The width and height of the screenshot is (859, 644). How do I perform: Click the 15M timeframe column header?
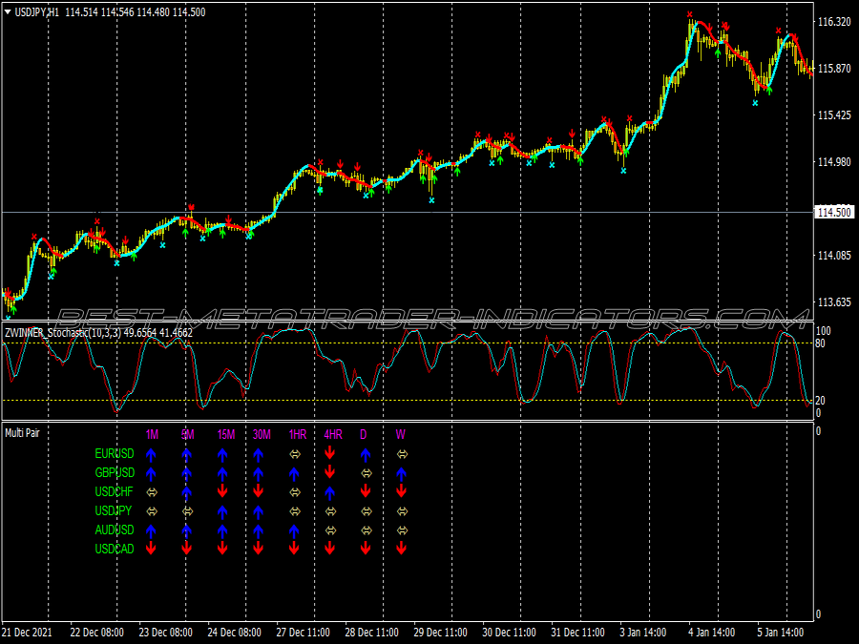coord(226,434)
